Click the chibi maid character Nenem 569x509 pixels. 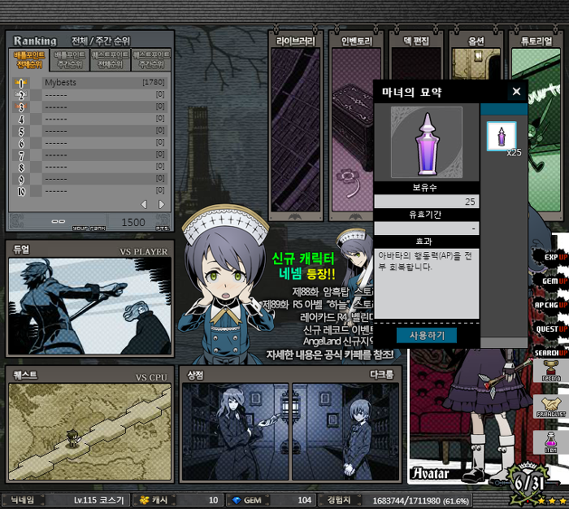tap(225, 285)
